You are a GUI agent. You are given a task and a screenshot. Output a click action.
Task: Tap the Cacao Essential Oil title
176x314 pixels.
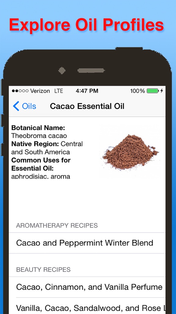pyautogui.click(x=87, y=106)
